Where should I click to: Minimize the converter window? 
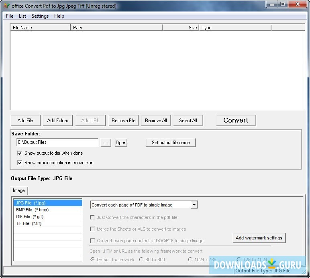[272, 4]
